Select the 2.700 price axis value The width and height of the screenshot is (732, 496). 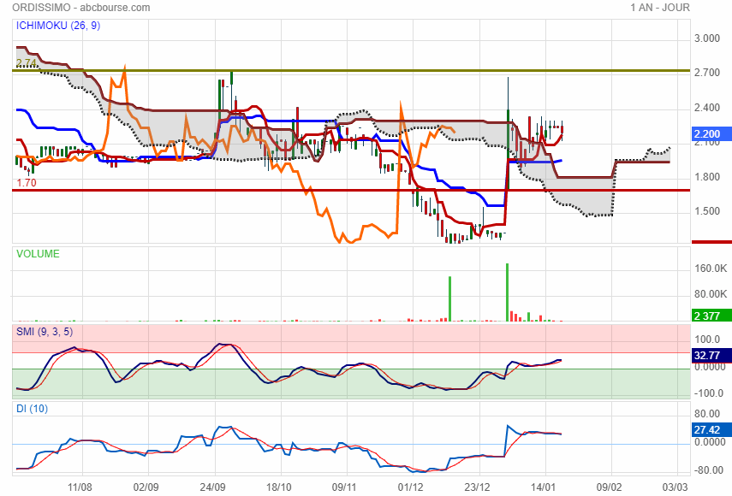[x=707, y=73]
